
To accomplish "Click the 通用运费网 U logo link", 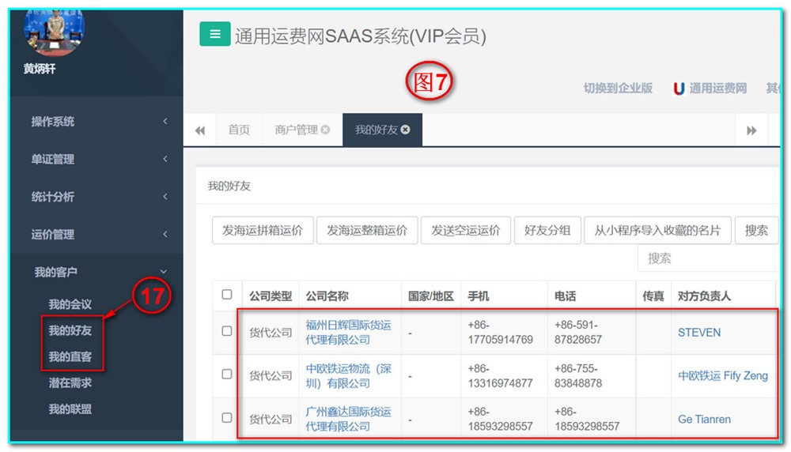I will 710,88.
